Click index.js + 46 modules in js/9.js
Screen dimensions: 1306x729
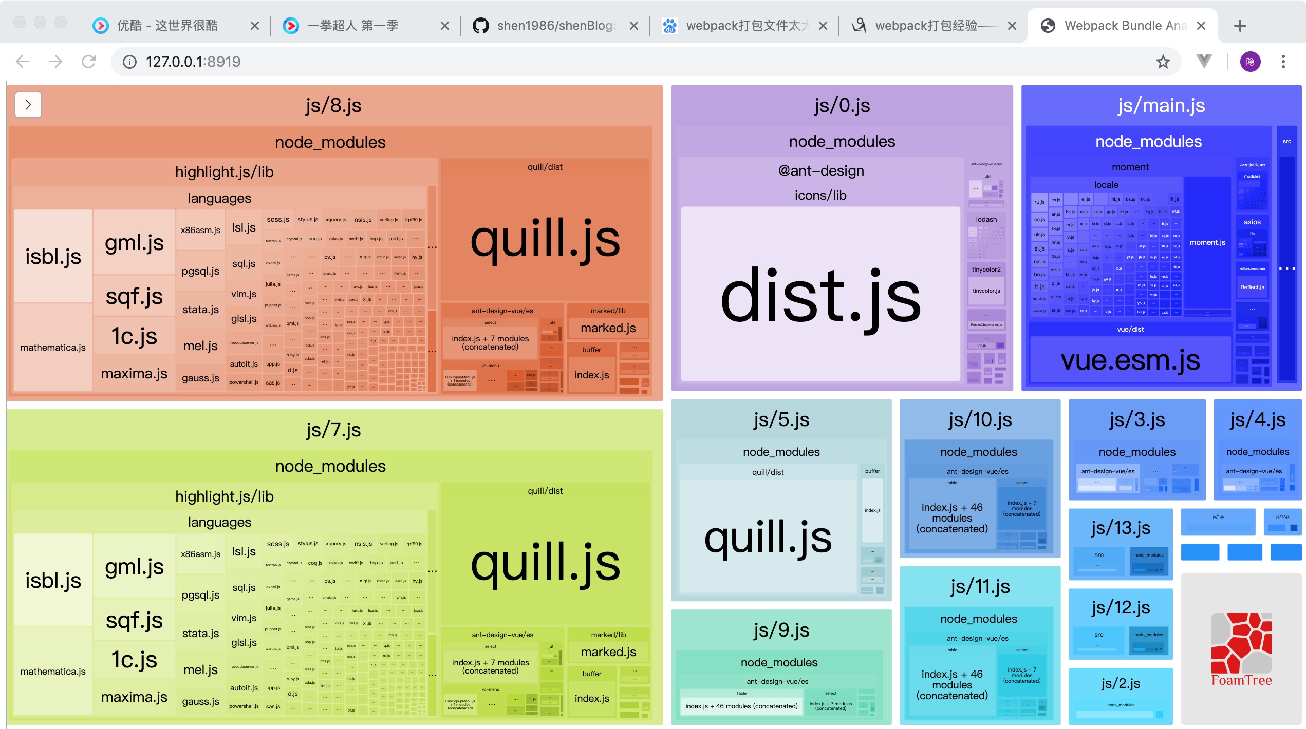[741, 706]
